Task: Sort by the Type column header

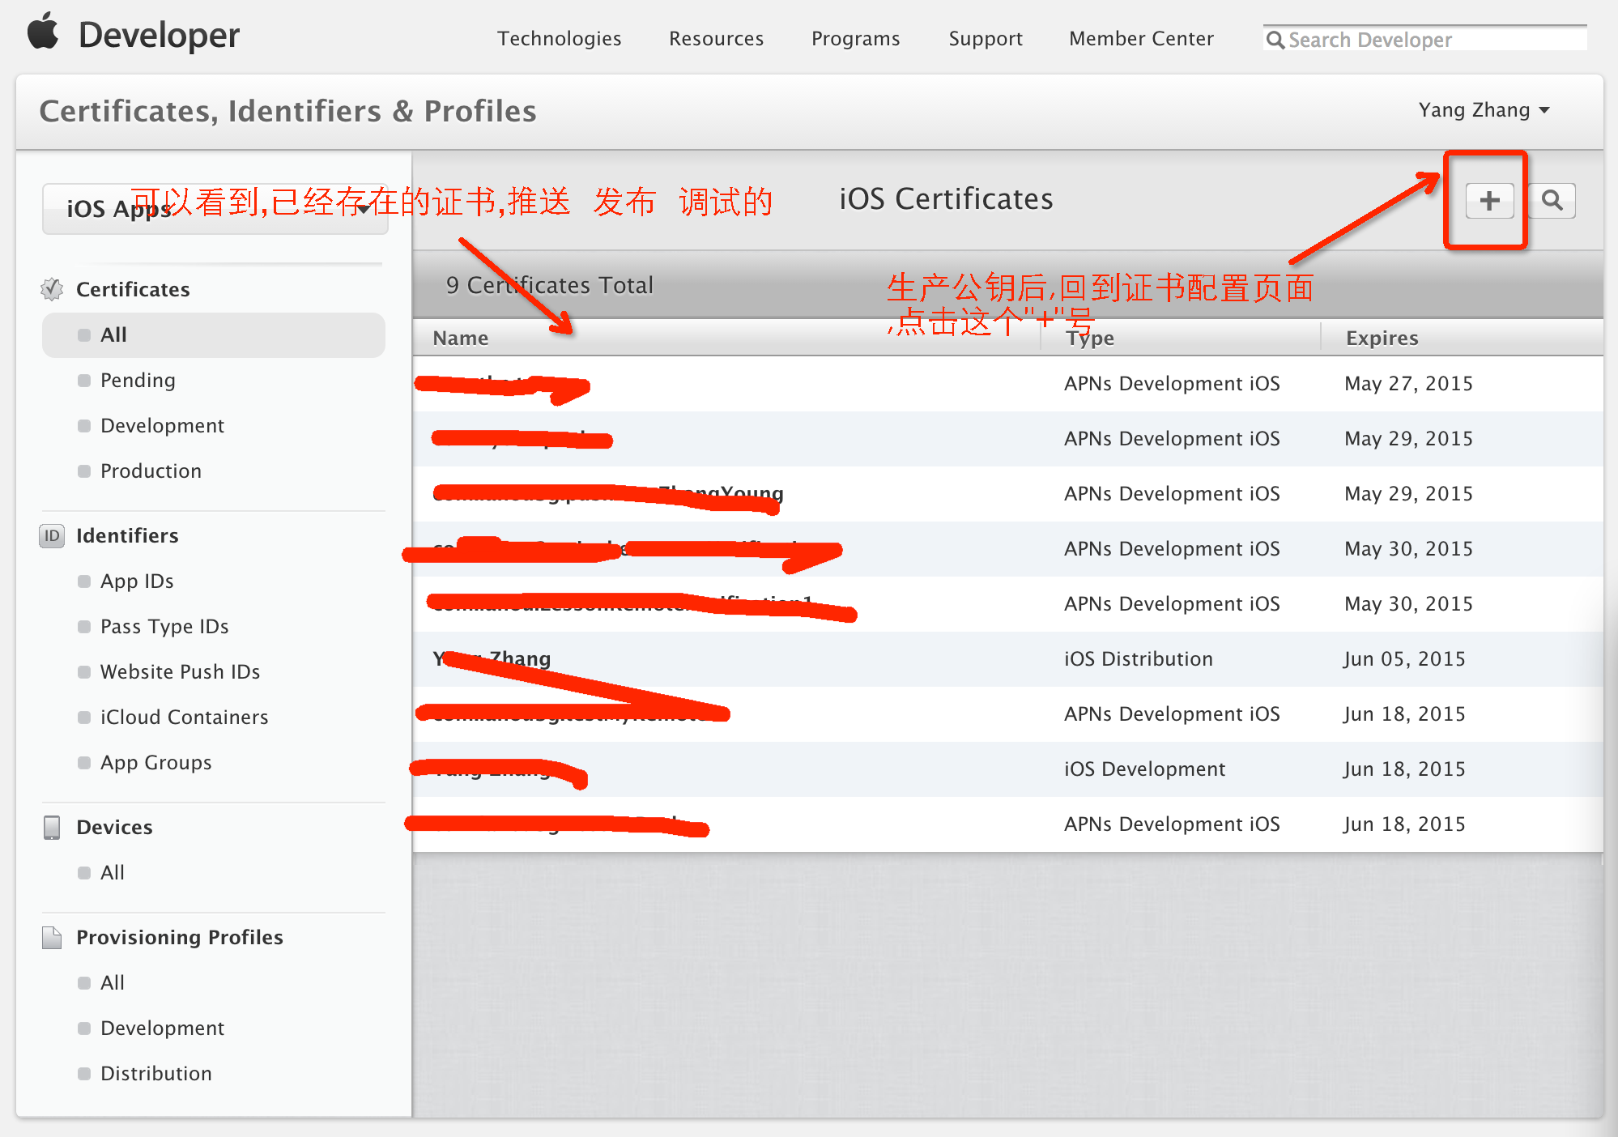Action: [x=1090, y=338]
